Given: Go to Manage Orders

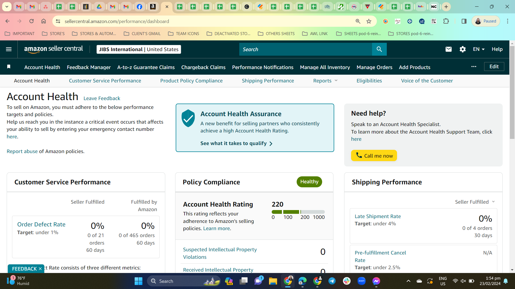Looking at the screenshot, I should click(x=374, y=67).
